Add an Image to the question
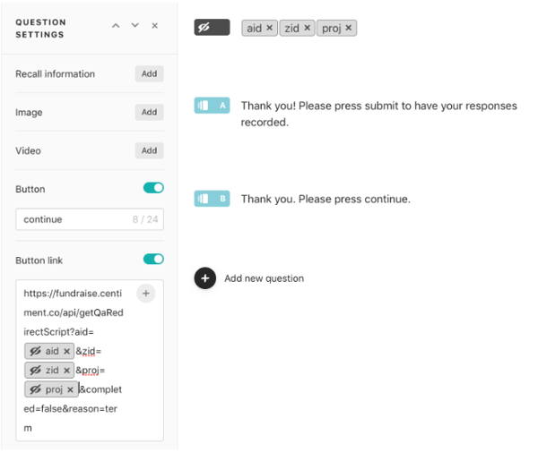Viewport: 538px width, 461px height. [149, 113]
